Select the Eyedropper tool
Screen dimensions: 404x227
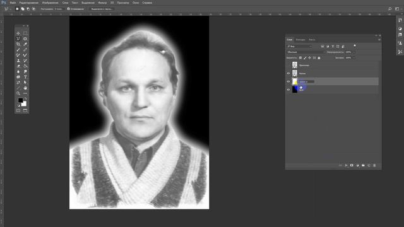pos(25,44)
